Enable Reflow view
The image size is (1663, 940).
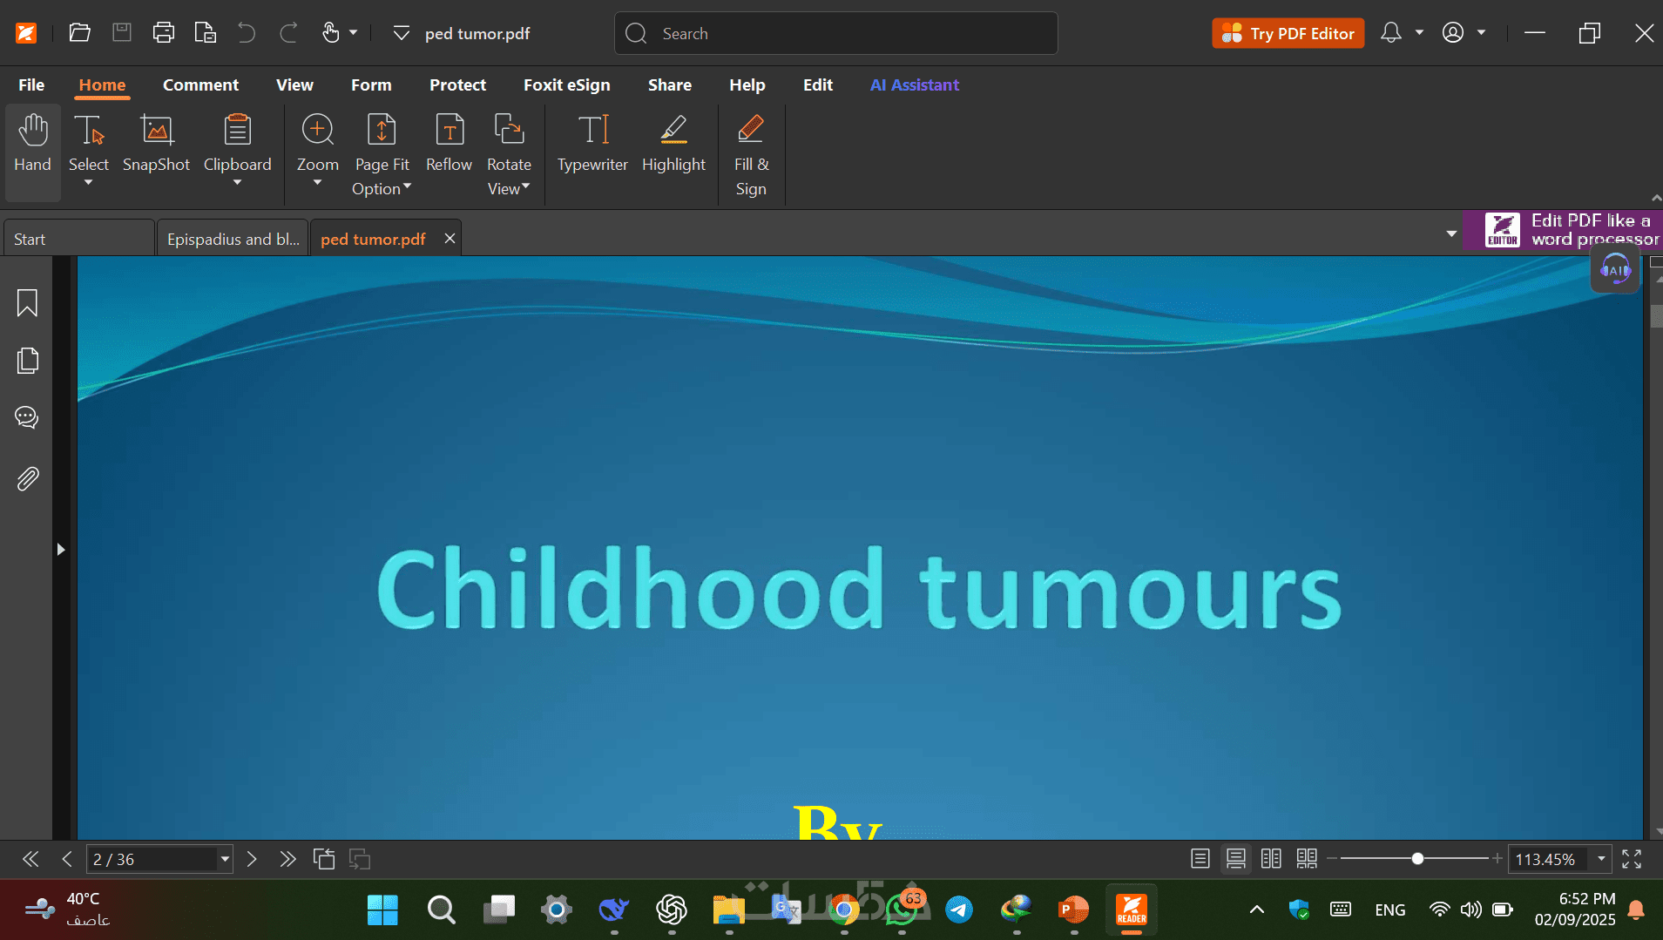pyautogui.click(x=449, y=145)
